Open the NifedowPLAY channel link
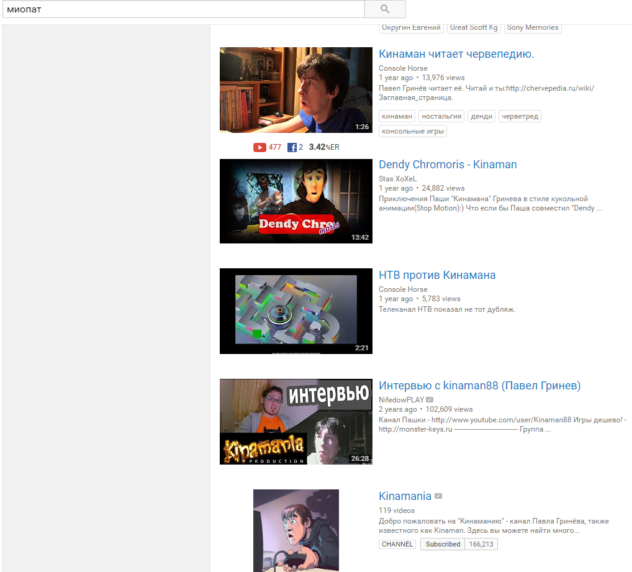This screenshot has width=632, height=572. coord(401,400)
